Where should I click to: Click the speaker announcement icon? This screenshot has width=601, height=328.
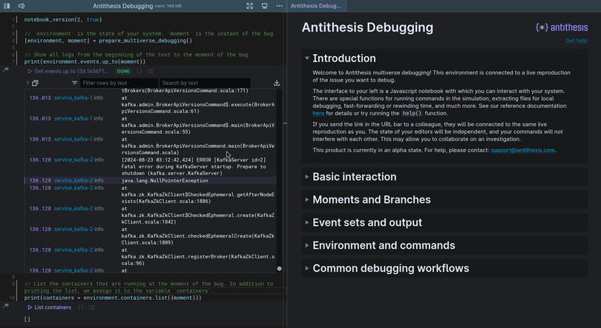[21, 6]
